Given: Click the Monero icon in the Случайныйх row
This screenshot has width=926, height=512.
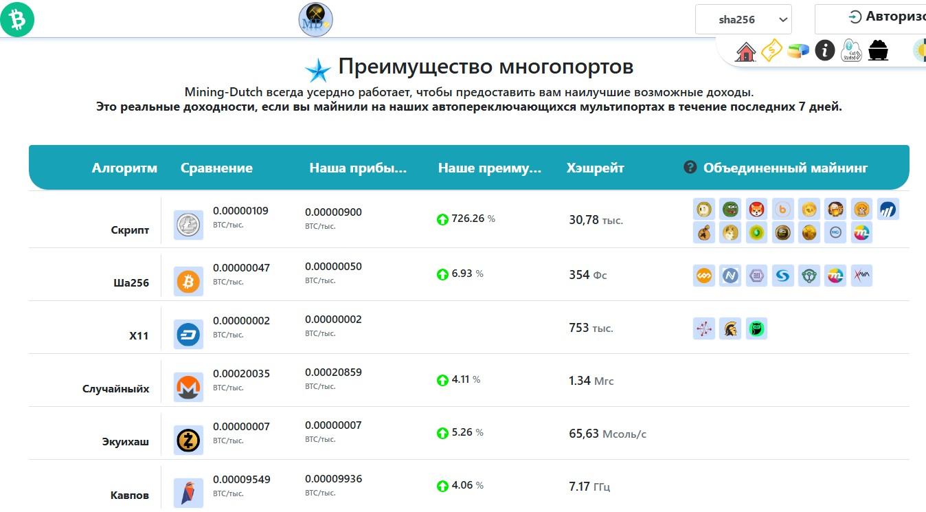Looking at the screenshot, I should click(188, 388).
